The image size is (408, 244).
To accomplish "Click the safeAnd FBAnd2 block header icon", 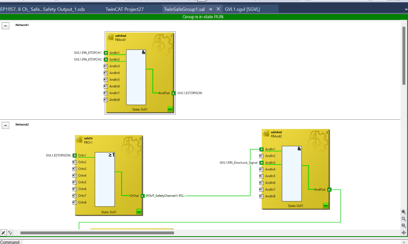I will pyautogui.click(x=266, y=134).
